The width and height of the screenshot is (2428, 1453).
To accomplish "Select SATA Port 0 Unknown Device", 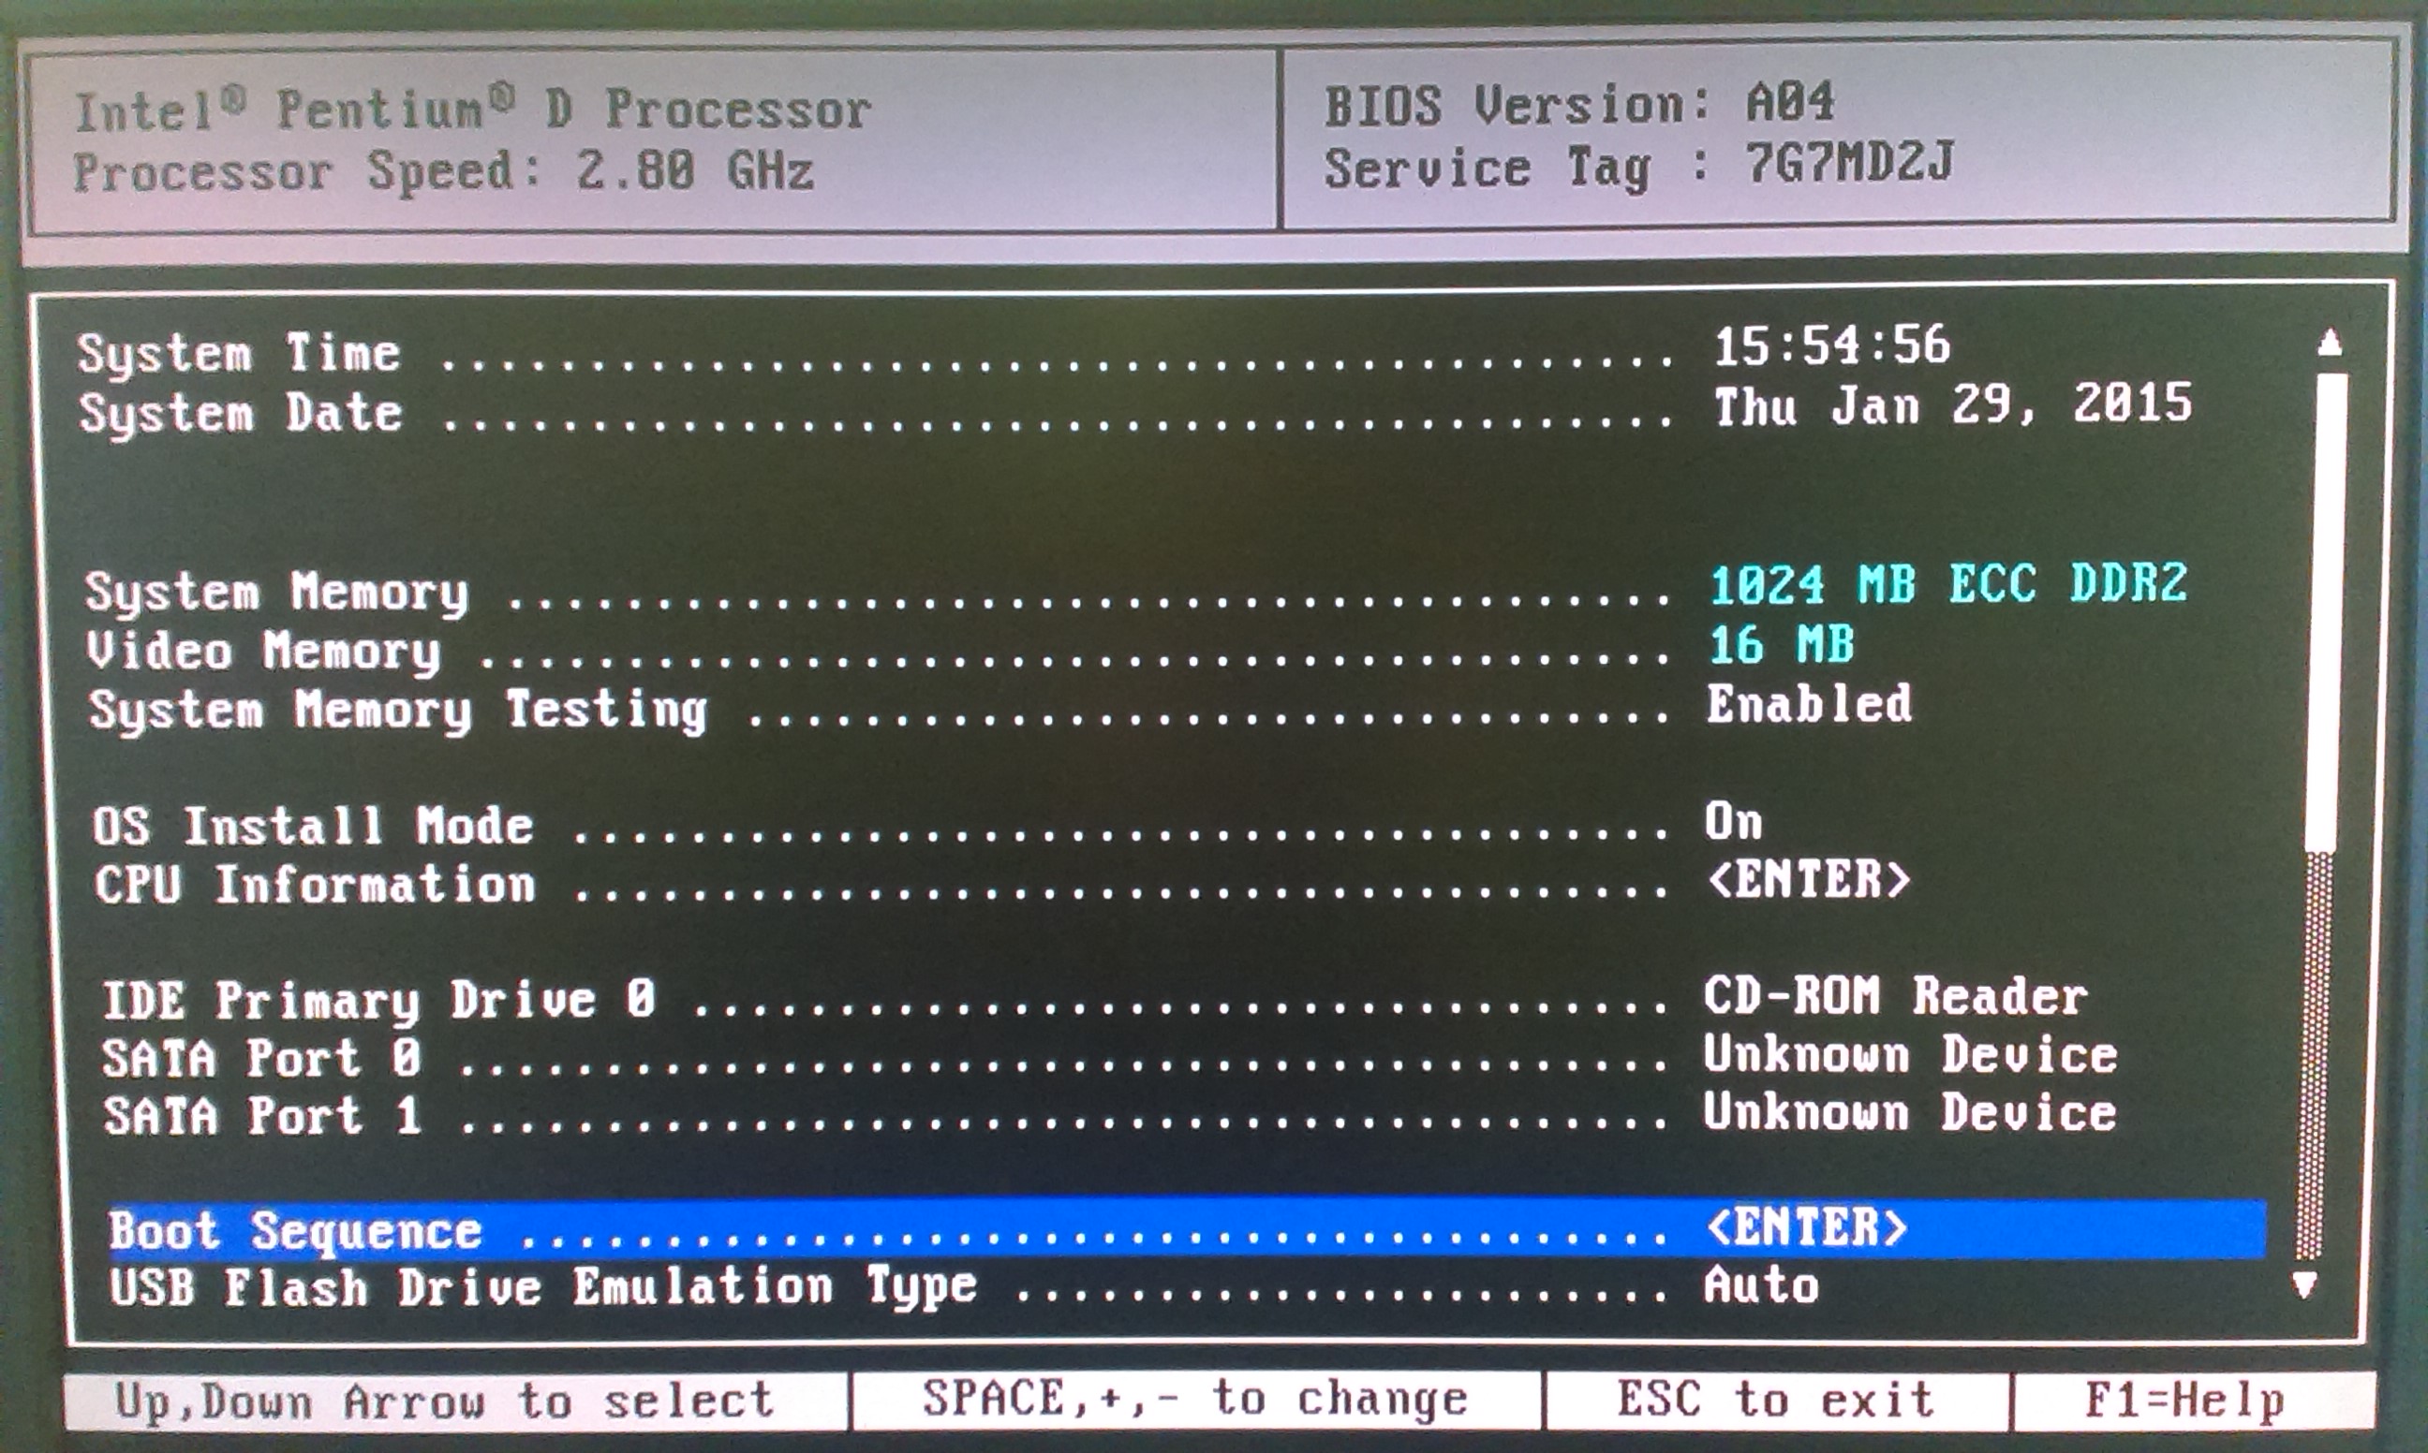I will [1909, 1055].
